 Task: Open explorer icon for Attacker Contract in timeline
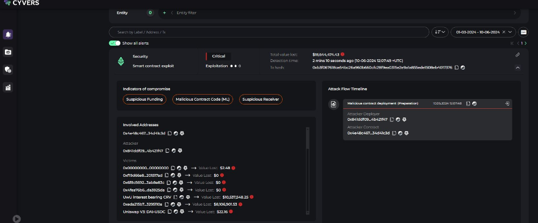pos(400,133)
